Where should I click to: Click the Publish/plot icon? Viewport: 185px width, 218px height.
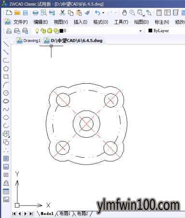click(x=52, y=13)
